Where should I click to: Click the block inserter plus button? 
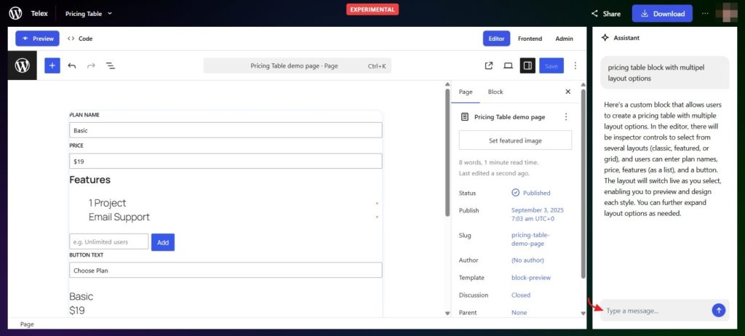(52, 65)
